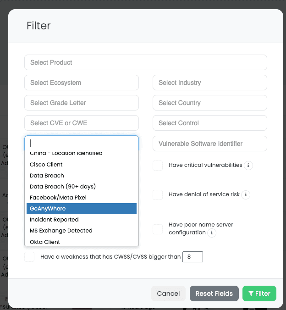The image size is (286, 310).
Task: Tick the Have denial of service risk checkbox
Action: tap(158, 195)
